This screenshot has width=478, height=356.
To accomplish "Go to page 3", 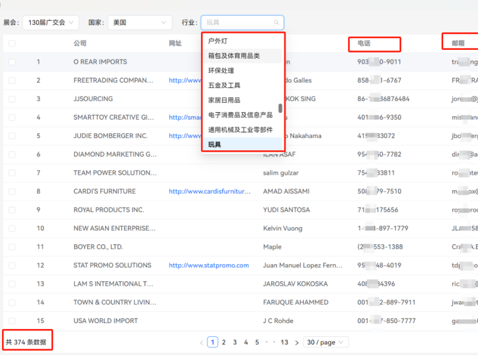I will point(235,342).
